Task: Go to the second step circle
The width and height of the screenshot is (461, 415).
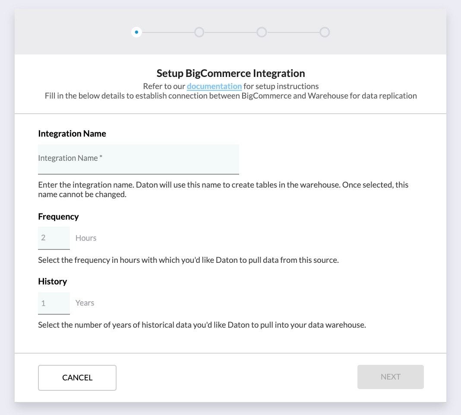Action: (x=199, y=32)
